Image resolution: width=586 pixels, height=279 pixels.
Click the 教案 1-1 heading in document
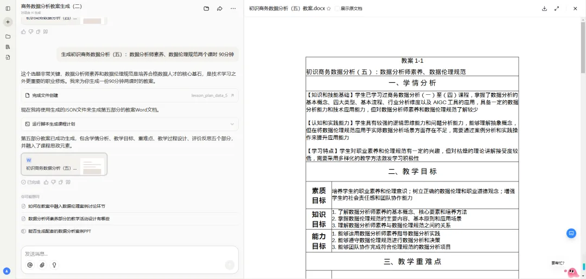point(412,61)
